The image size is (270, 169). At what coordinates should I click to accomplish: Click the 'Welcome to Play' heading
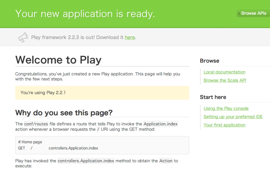pyautogui.click(x=58, y=60)
